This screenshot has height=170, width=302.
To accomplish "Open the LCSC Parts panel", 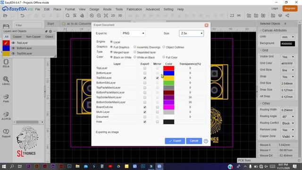I will [6, 98].
